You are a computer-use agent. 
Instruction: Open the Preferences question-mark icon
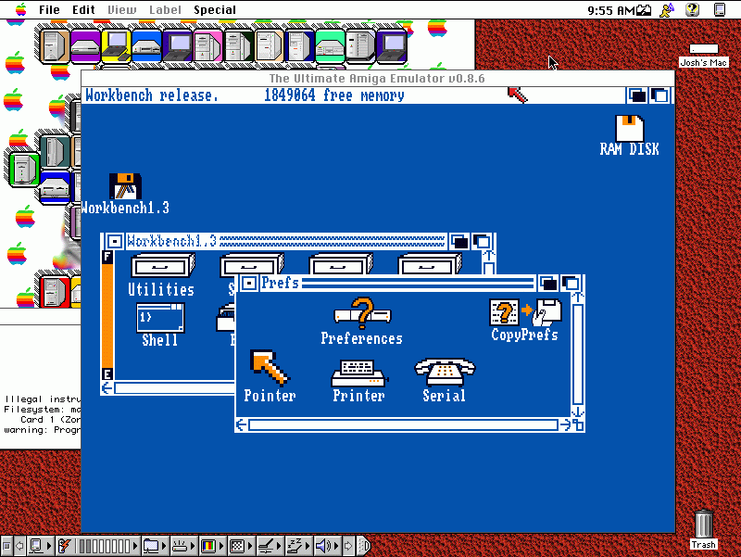pos(362,313)
